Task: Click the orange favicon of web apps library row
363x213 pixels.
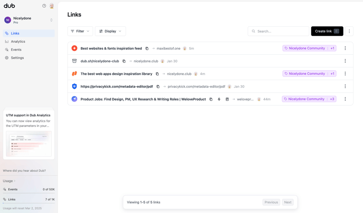Action: pos(74,73)
